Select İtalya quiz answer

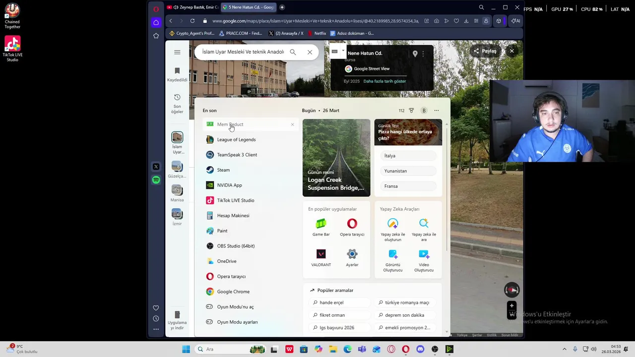pyautogui.click(x=409, y=156)
